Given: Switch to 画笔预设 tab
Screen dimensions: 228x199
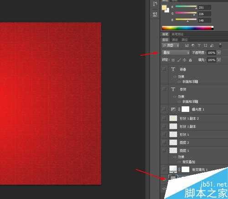Looking at the screenshot, I should pyautogui.click(x=177, y=34).
